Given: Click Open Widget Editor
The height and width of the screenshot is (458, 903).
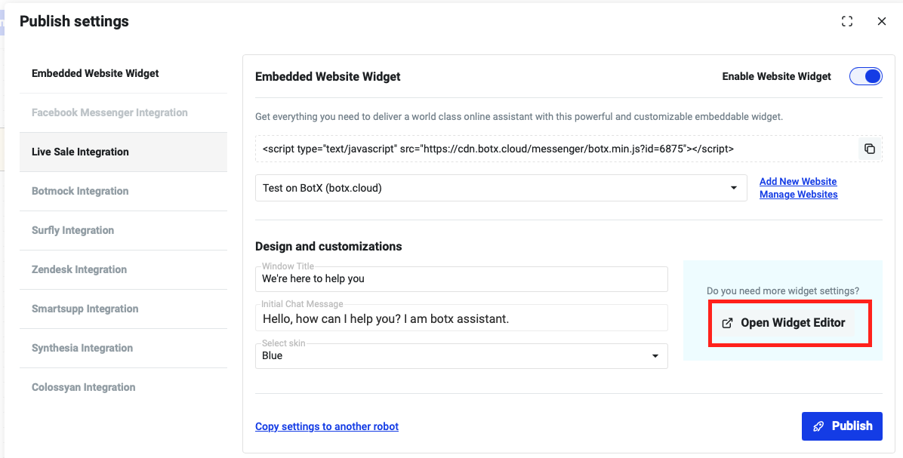Looking at the screenshot, I should pos(790,322).
